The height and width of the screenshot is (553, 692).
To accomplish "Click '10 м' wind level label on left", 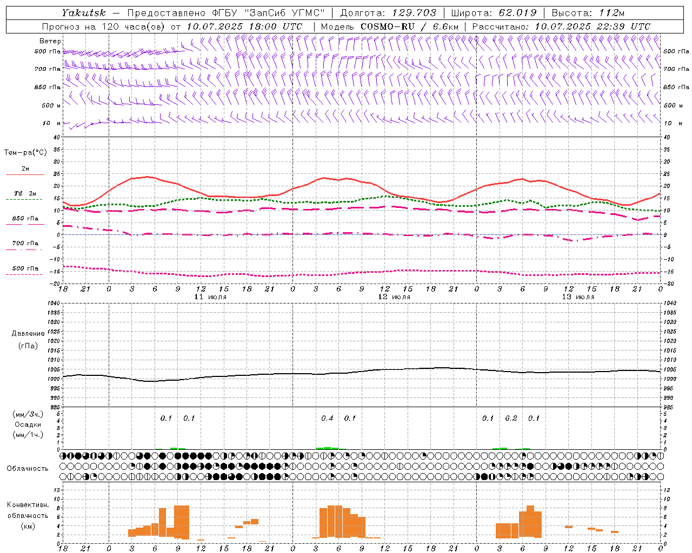I will pyautogui.click(x=52, y=123).
